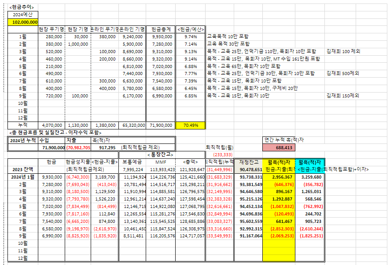
Task: Click the pink 688,413 cell
Action: click(x=279, y=148)
